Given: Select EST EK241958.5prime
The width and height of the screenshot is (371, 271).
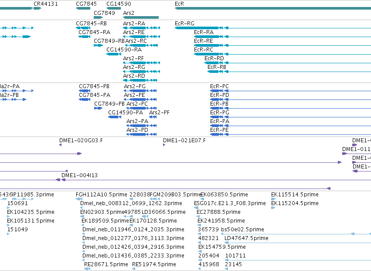Looking at the screenshot, I should click(221, 221).
